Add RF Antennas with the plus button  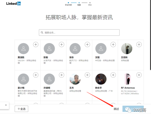point(139,75)
